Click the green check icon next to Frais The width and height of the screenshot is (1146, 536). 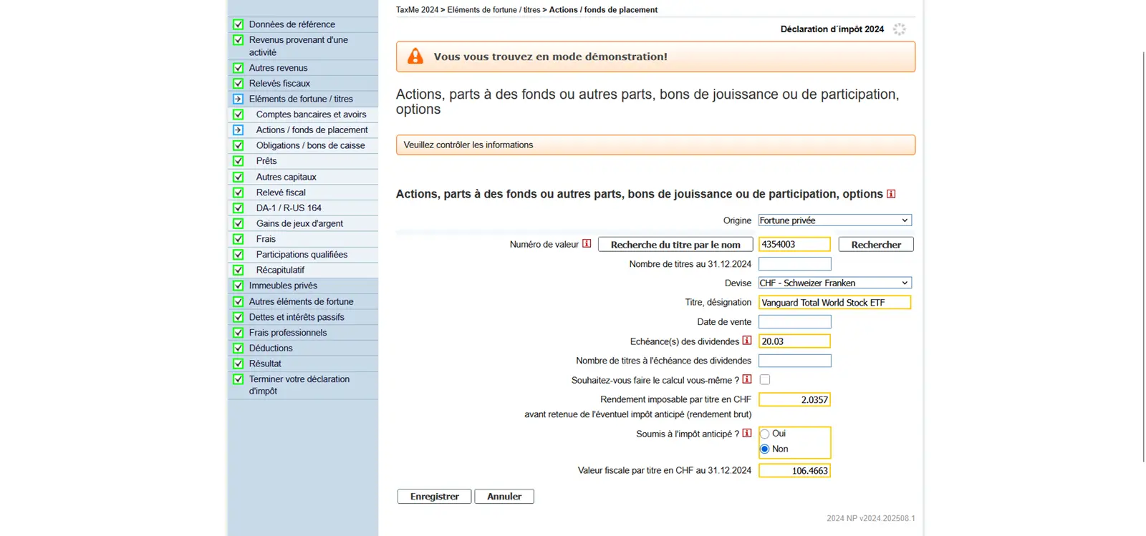coord(239,239)
